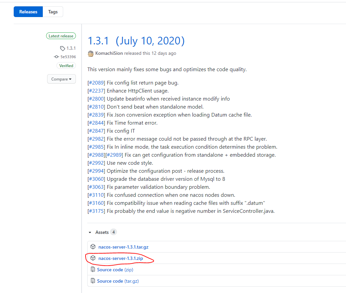Screen dimensions: 346x293
Task: Expand the Compare menu caret
Action: [x=70, y=79]
